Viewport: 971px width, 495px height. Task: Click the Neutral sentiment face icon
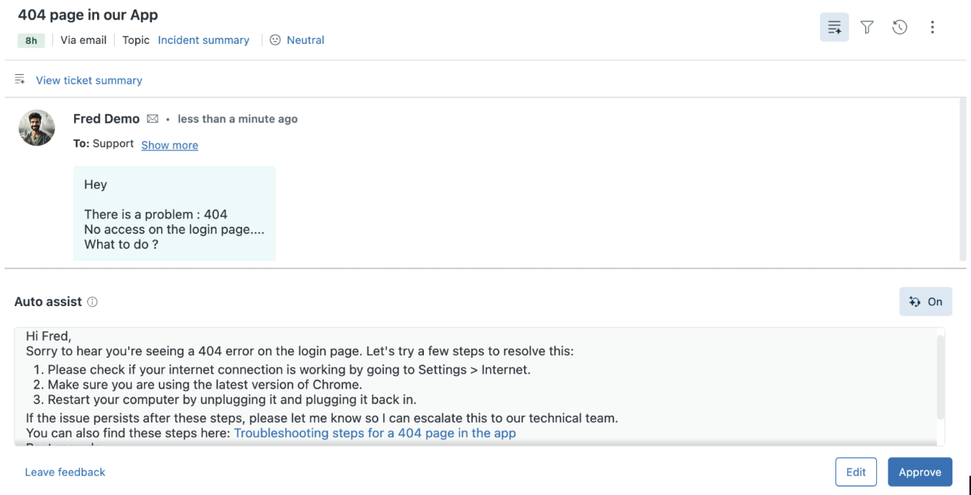[x=275, y=40]
